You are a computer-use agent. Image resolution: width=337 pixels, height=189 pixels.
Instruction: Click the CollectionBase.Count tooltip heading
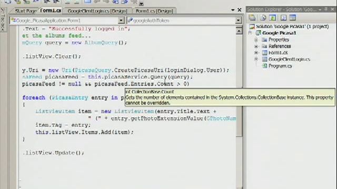click(x=150, y=91)
